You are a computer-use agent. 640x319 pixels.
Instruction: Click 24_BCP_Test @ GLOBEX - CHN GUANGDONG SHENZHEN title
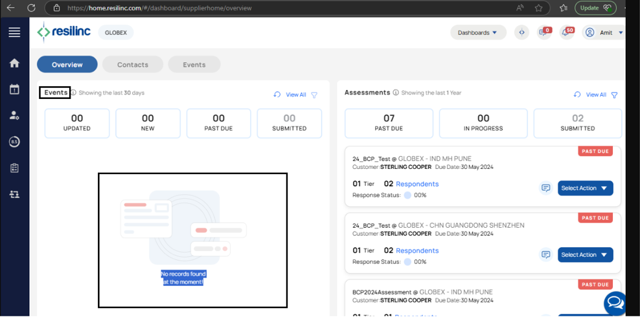coord(439,225)
